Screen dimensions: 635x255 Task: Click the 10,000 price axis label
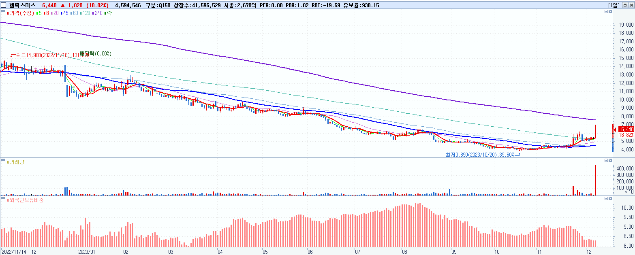click(x=626, y=100)
